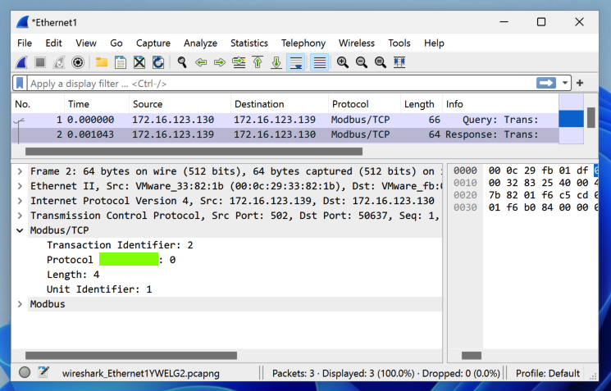This screenshot has height=391, width=611.
Task: Open the Help menu
Action: (434, 43)
